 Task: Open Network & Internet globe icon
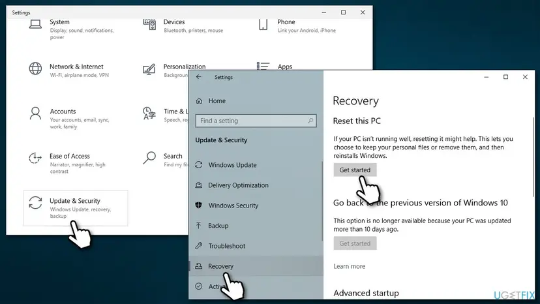[x=35, y=68]
